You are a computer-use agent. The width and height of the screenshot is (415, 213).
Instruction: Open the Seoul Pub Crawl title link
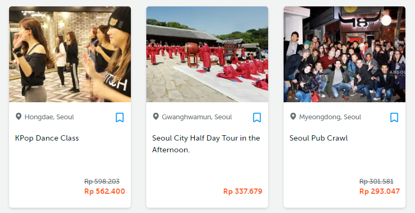click(x=319, y=138)
